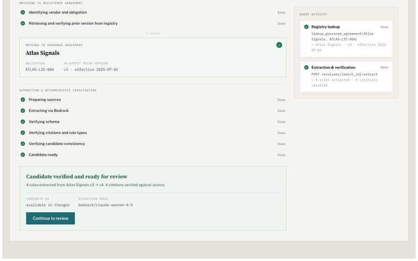
Task: Click green check beside Candidate ready
Action: coord(23,154)
